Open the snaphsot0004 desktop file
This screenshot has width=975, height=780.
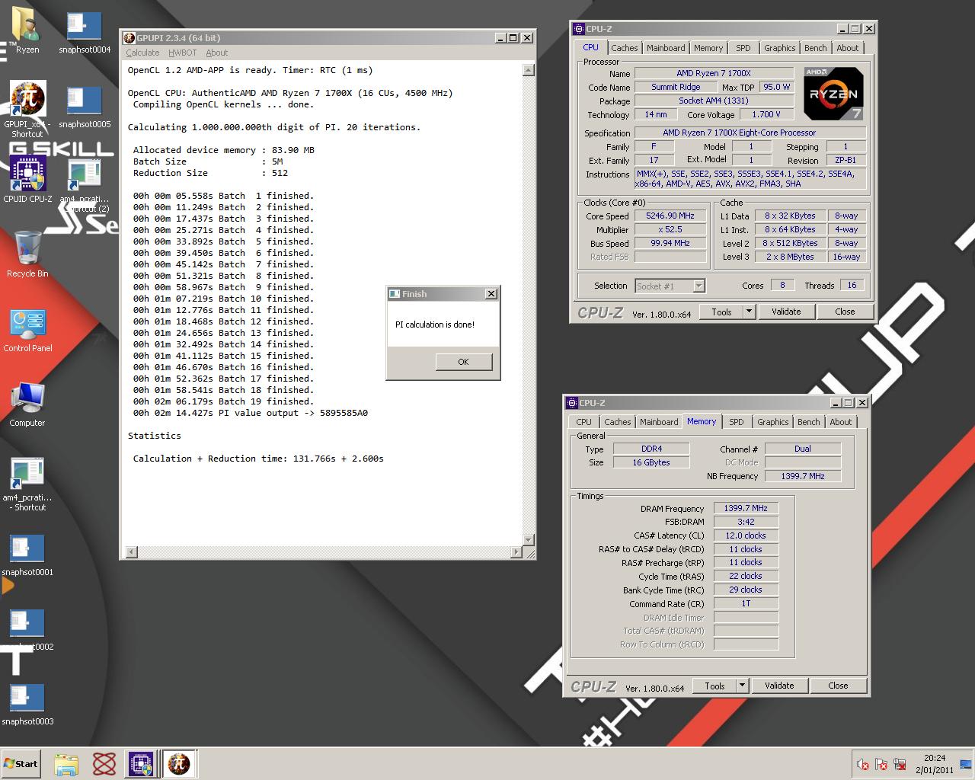[85, 33]
